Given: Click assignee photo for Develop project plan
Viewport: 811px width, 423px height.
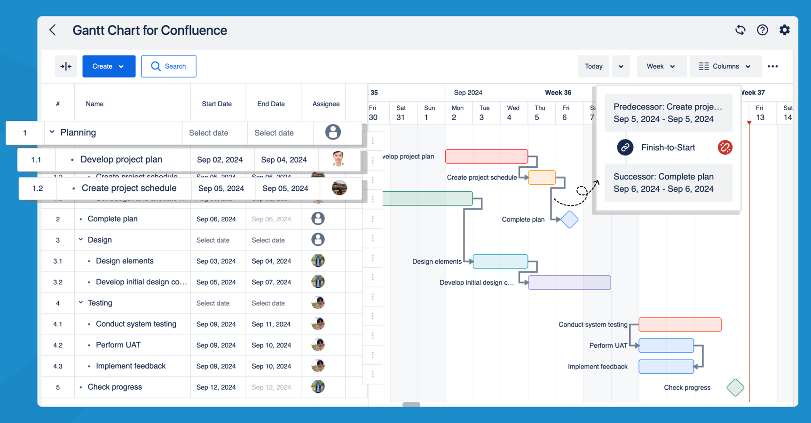Looking at the screenshot, I should coord(338,159).
